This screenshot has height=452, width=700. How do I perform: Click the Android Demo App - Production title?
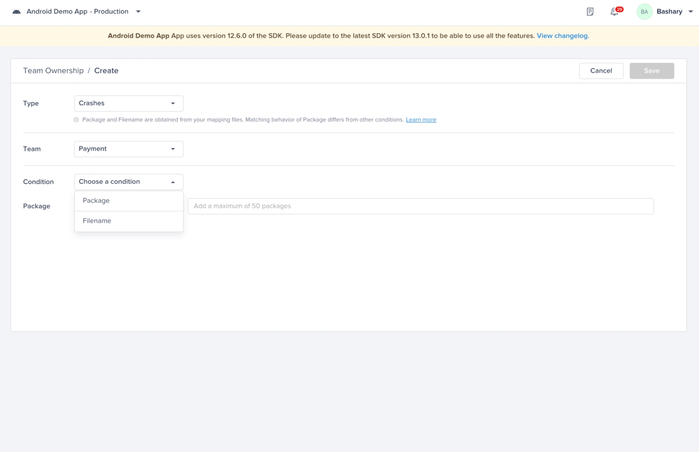77,12
